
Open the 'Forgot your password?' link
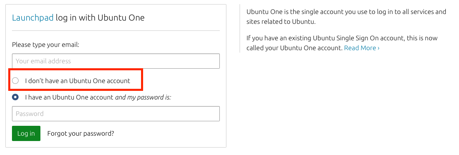80,134
